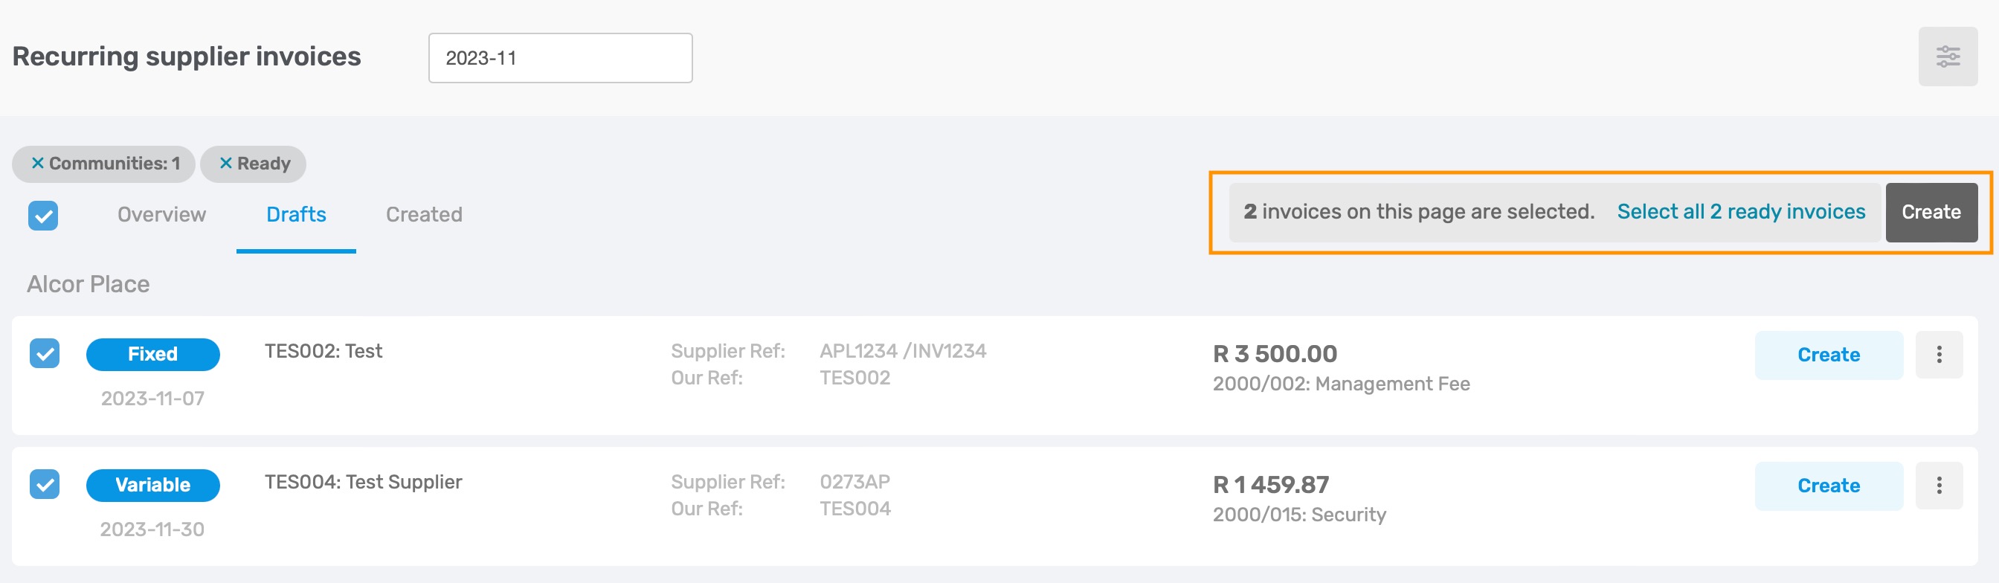
Task: Open the TES004: Test Supplier invoice title
Action: tap(363, 482)
